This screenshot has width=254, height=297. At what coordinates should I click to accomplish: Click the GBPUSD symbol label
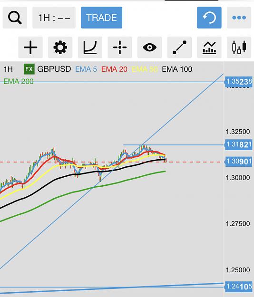[x=54, y=69]
